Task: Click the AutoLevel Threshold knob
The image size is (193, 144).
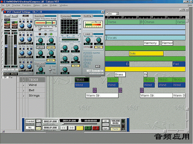Action: pyautogui.click(x=40, y=69)
